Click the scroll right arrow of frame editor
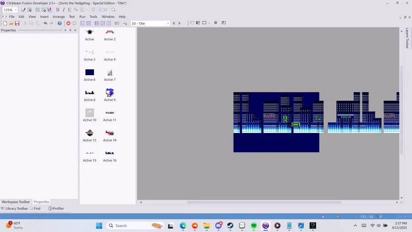 tap(397, 202)
